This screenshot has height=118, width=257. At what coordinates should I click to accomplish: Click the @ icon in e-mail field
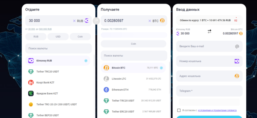pyautogui.click(x=237, y=47)
